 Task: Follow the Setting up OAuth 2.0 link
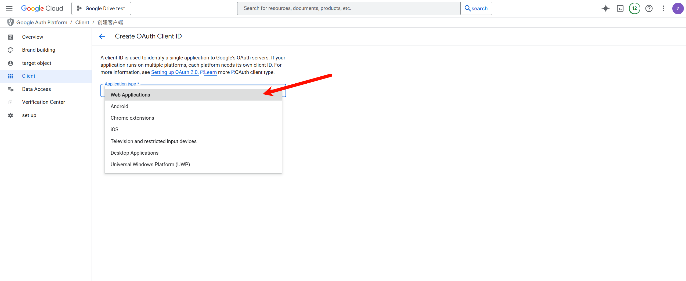click(x=175, y=72)
